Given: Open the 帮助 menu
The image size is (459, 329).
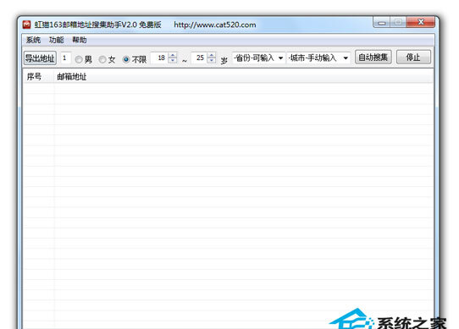Looking at the screenshot, I should coord(80,40).
